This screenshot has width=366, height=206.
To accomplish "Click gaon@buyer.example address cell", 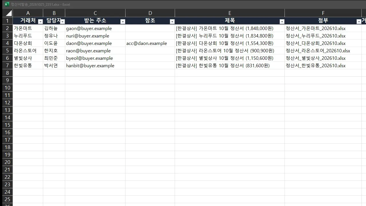I will point(95,28).
